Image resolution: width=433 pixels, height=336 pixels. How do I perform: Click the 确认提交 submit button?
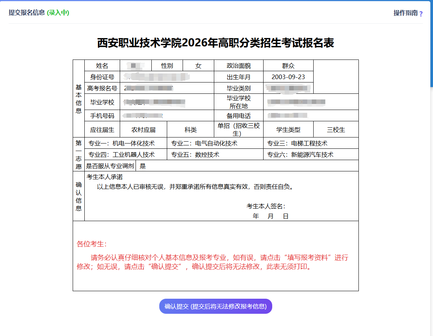click(x=215, y=306)
